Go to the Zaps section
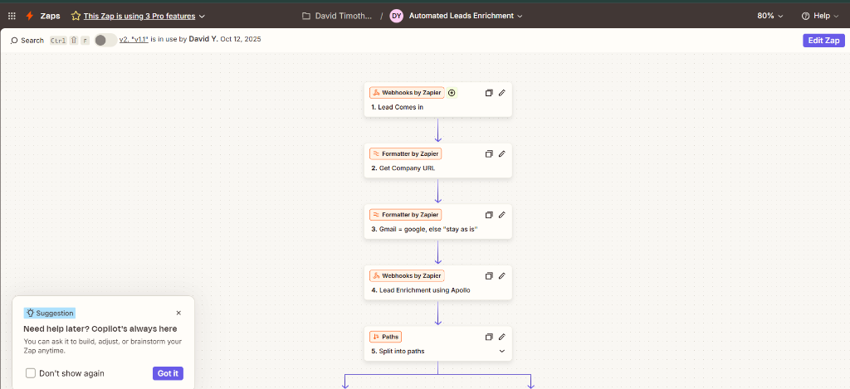 click(50, 16)
